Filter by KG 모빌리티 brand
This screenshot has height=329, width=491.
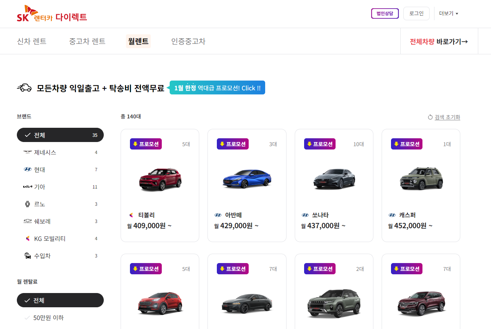(60, 238)
